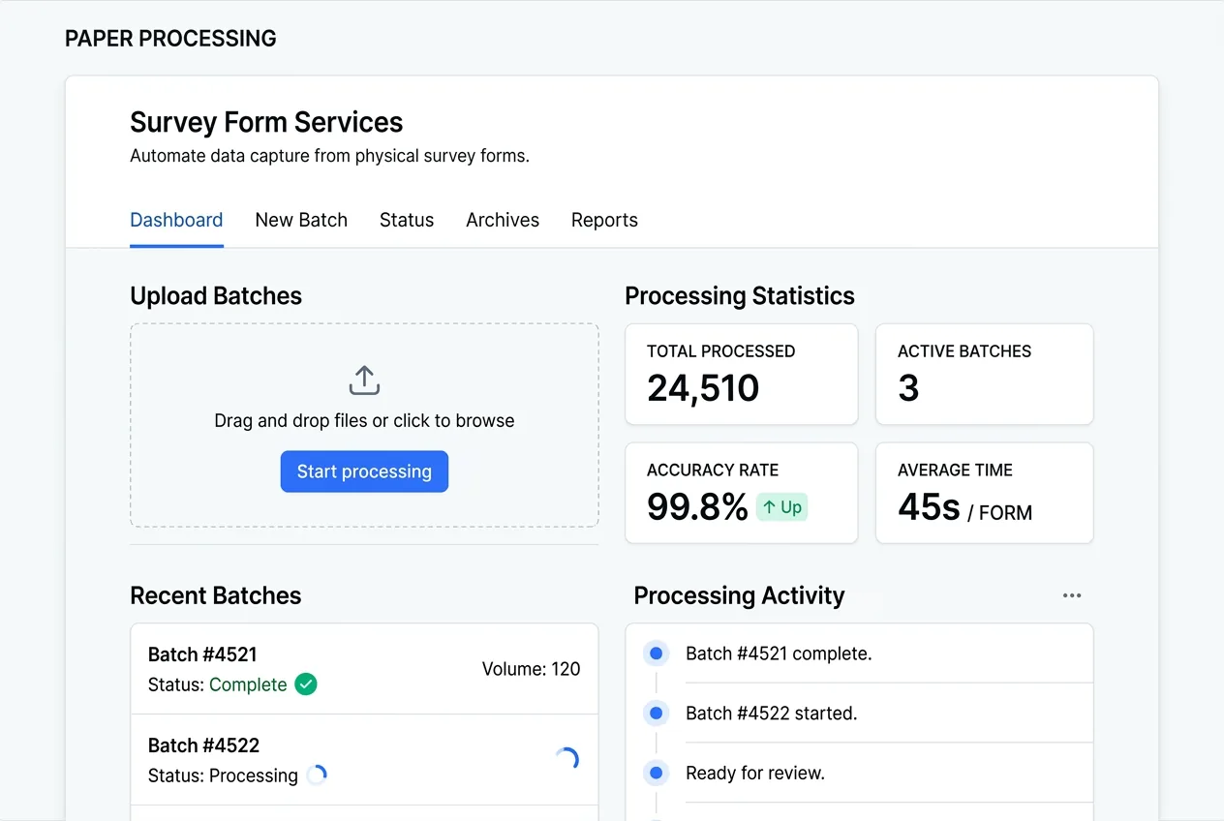
Task: Click the Average Time 45s / FORM card
Action: click(985, 493)
